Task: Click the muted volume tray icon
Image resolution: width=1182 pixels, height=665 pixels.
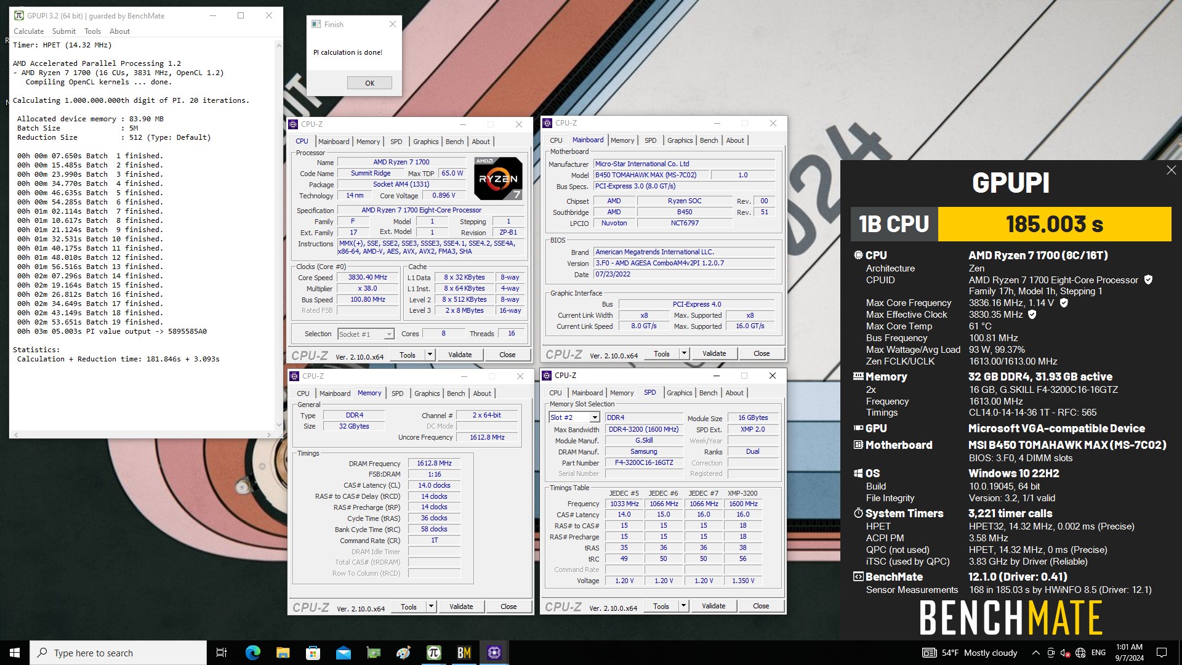Action: [x=1065, y=653]
